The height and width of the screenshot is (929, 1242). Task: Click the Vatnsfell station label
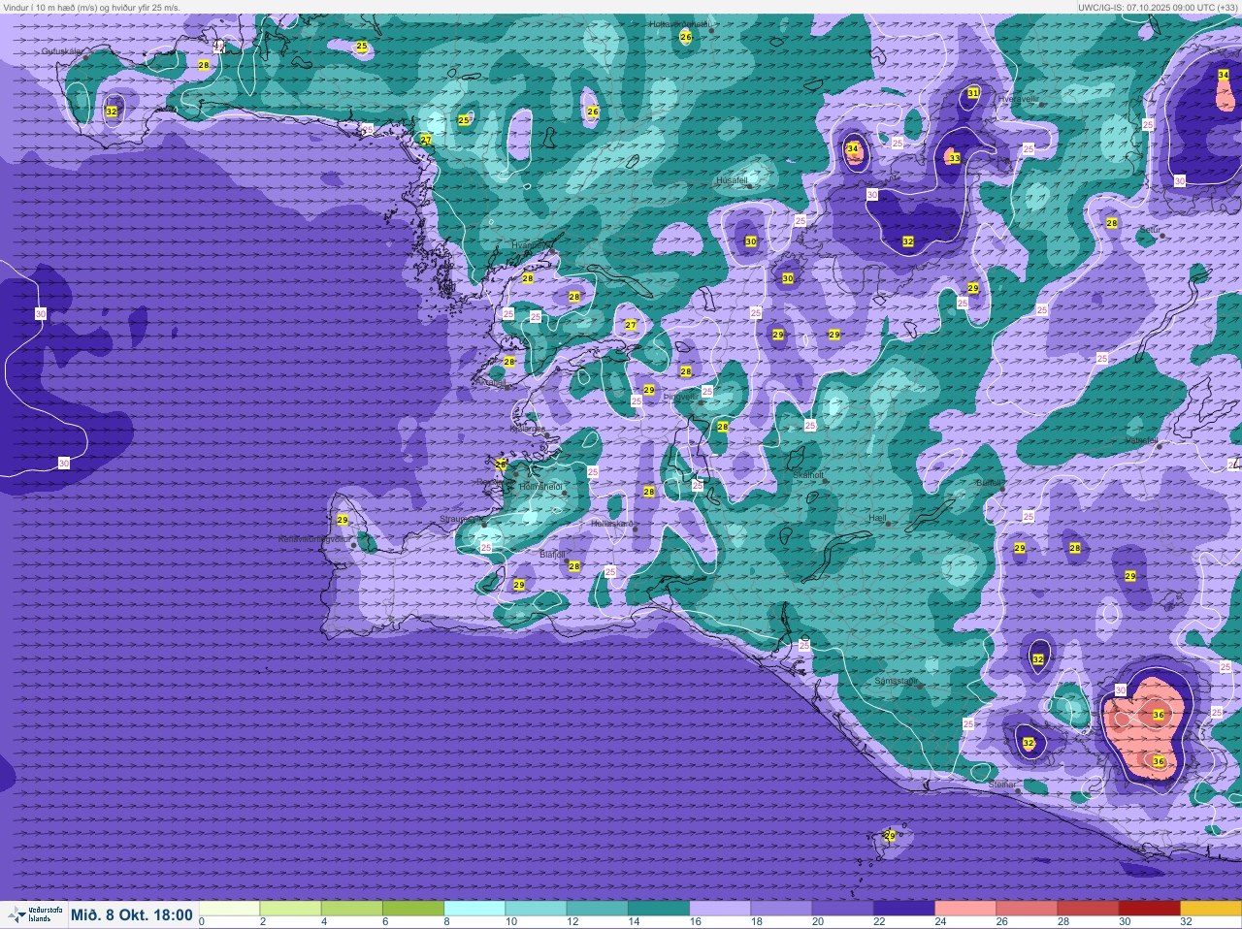point(1141,440)
